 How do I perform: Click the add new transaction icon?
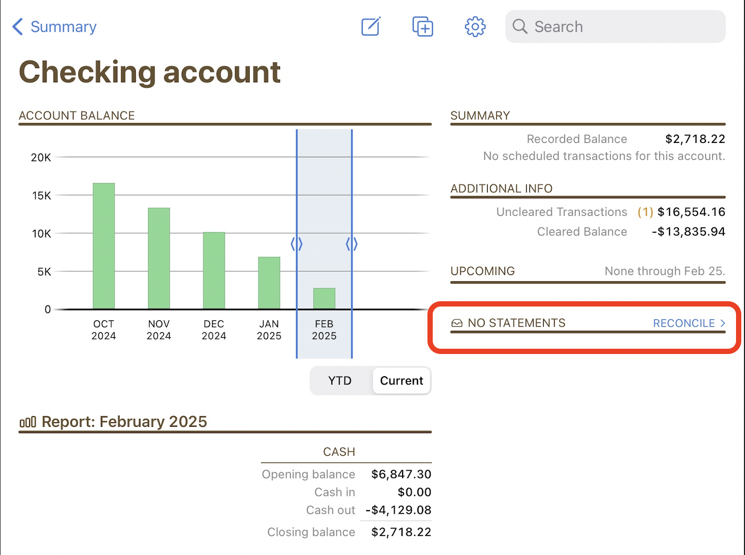point(423,26)
